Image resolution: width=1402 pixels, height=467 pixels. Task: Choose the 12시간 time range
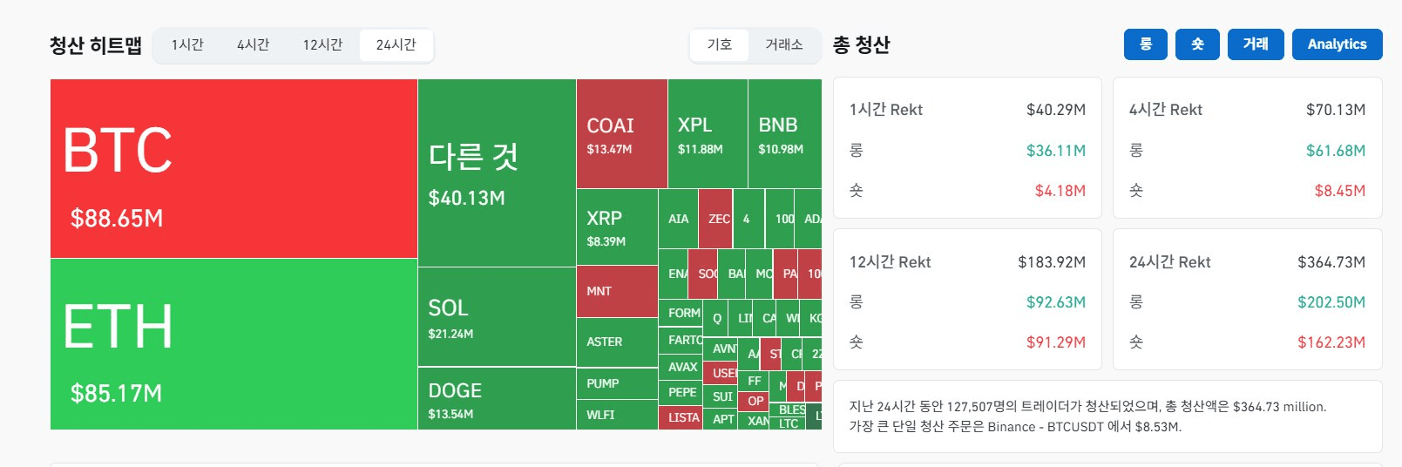(x=322, y=45)
